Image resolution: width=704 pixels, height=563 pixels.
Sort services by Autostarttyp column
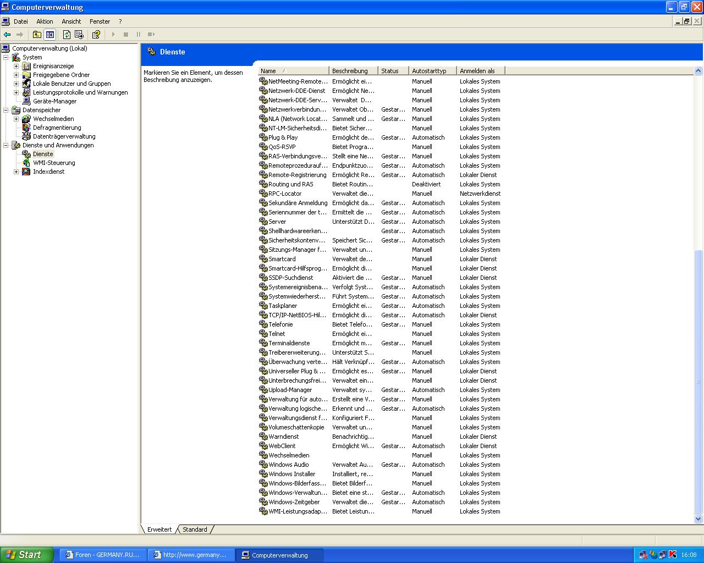coord(429,71)
